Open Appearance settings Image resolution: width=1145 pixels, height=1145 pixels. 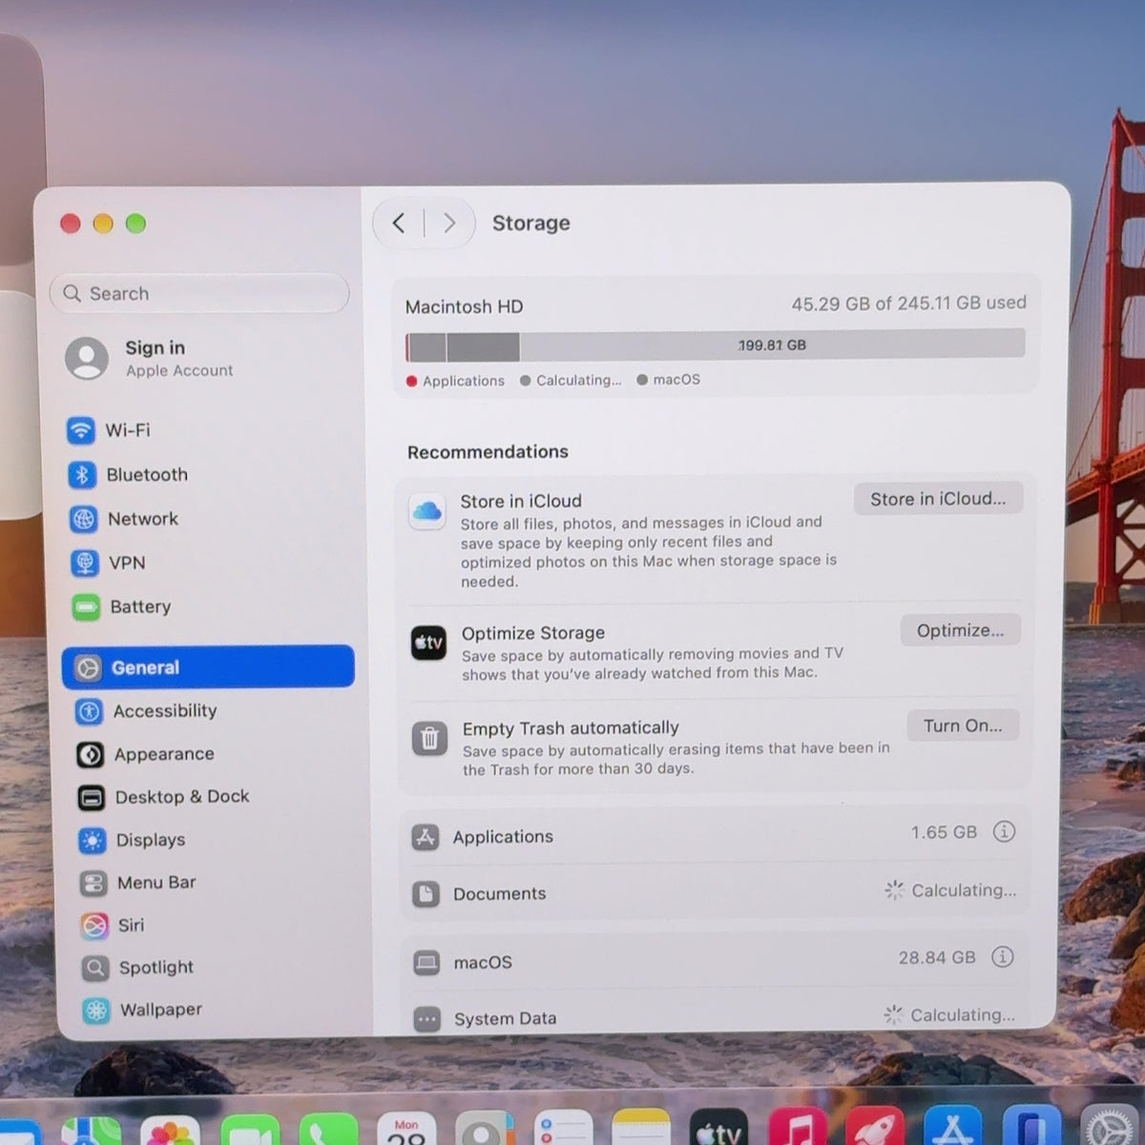146,754
